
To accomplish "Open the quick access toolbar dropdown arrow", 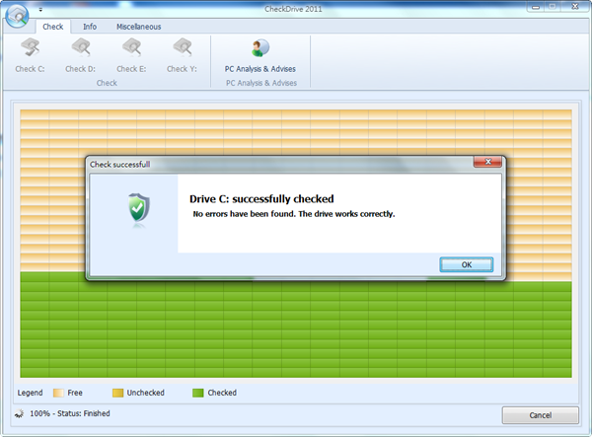I will click(40, 10).
